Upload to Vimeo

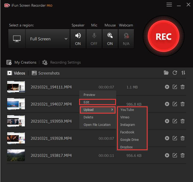pyautogui.click(x=132, y=117)
